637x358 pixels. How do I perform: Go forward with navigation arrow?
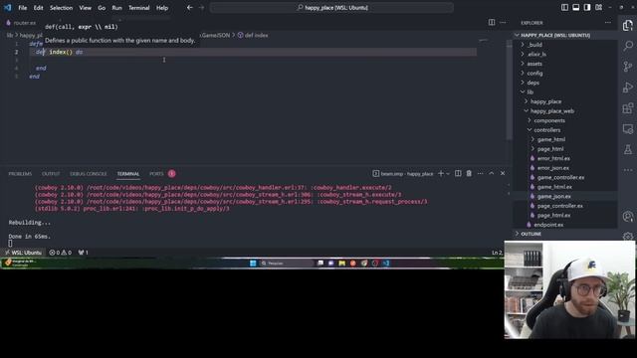tap(201, 7)
